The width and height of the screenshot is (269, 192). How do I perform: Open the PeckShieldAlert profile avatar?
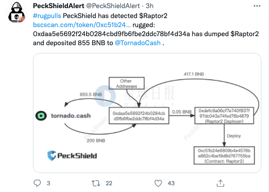pos(17,12)
